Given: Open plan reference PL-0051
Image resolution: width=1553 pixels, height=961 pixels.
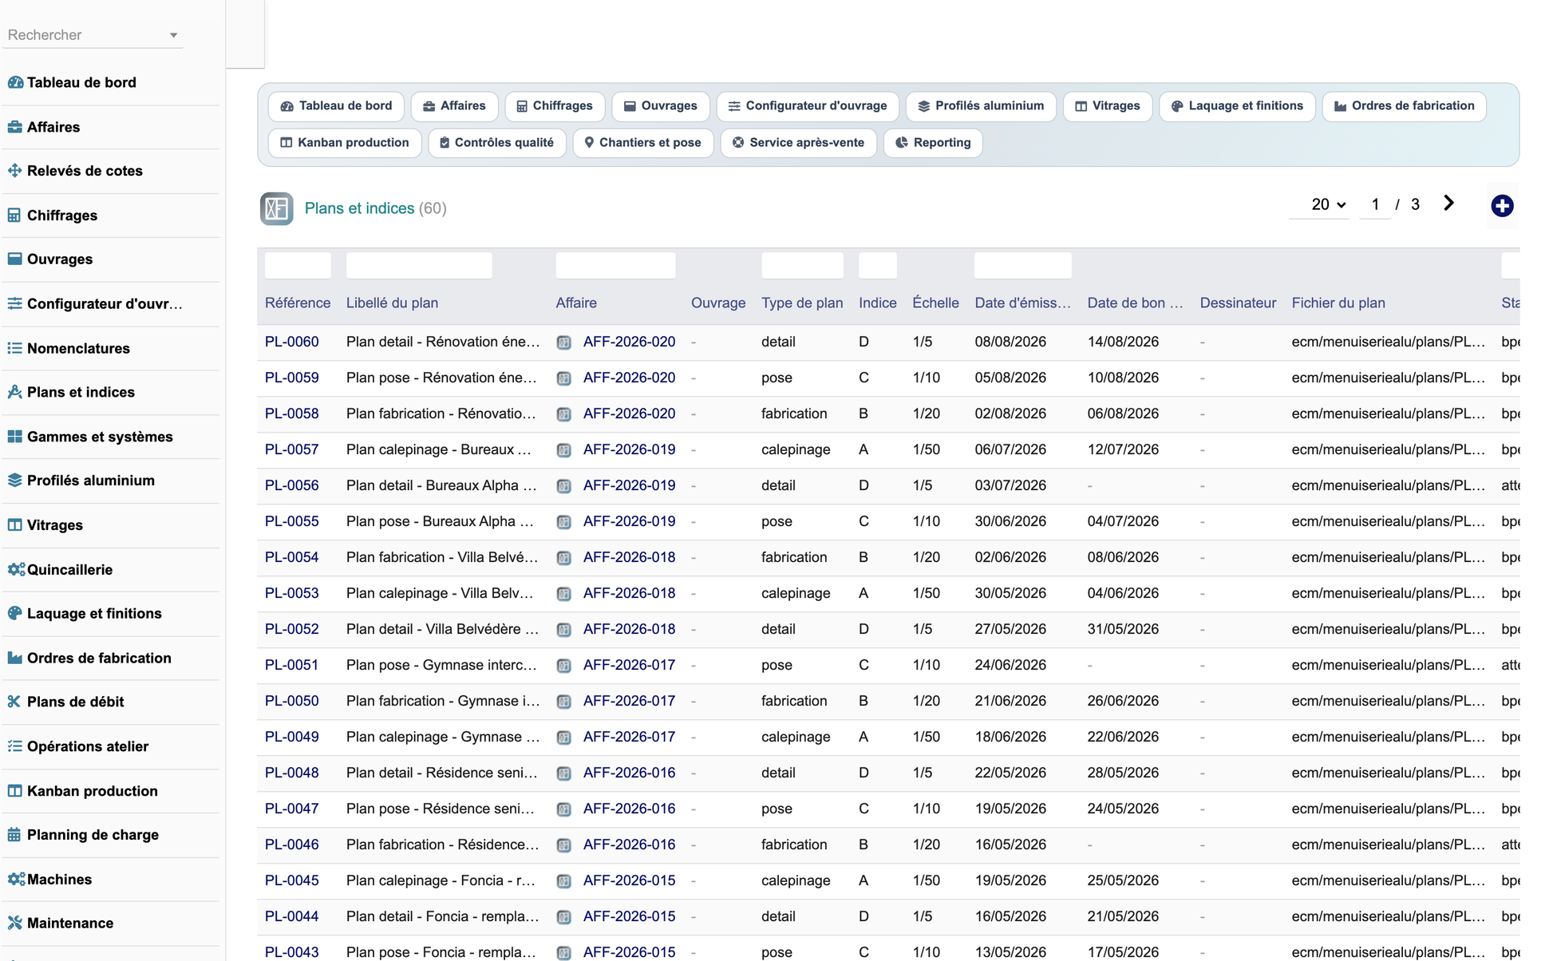Looking at the screenshot, I should (x=291, y=665).
